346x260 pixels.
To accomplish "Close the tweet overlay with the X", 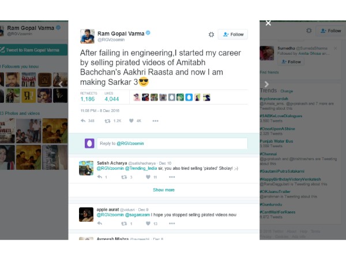I will [268, 23].
